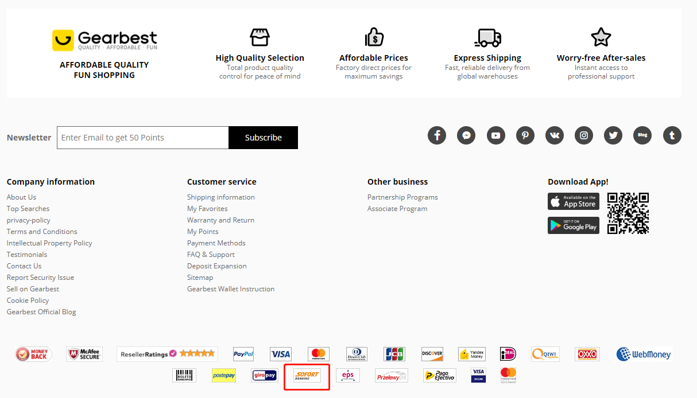The width and height of the screenshot is (697, 398).
Task: Open the YouTube channel icon
Action: click(496, 135)
